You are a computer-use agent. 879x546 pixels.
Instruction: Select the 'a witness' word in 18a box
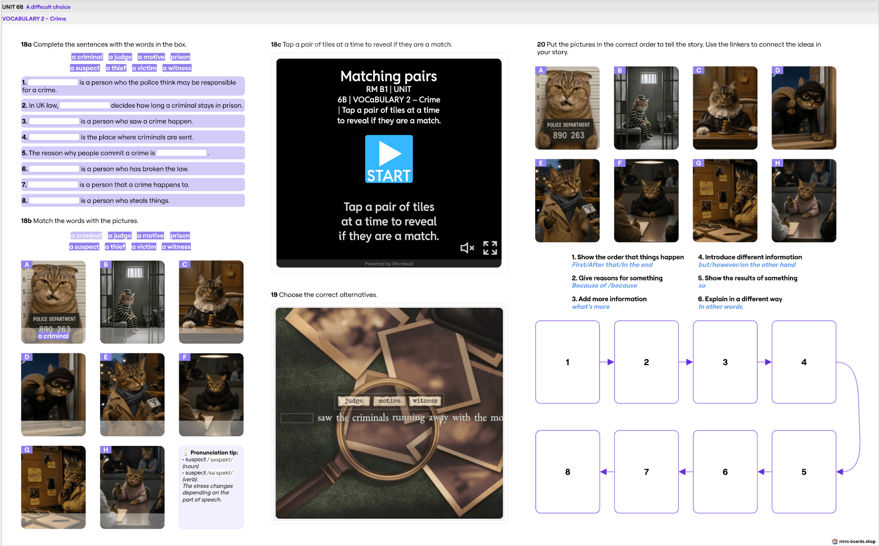click(177, 68)
